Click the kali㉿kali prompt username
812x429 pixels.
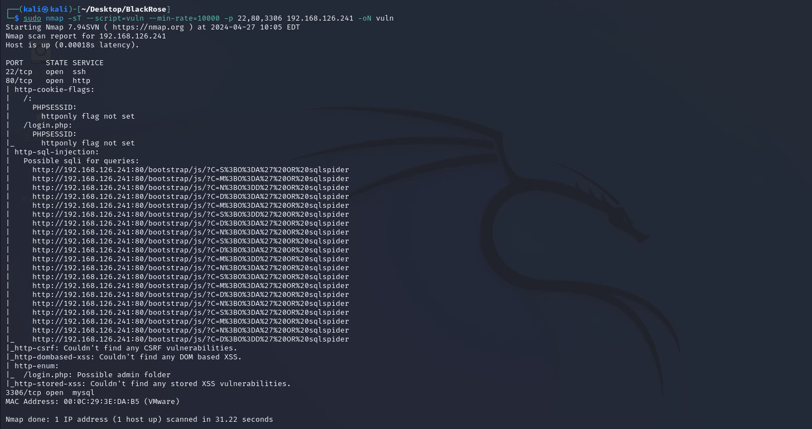click(x=46, y=9)
